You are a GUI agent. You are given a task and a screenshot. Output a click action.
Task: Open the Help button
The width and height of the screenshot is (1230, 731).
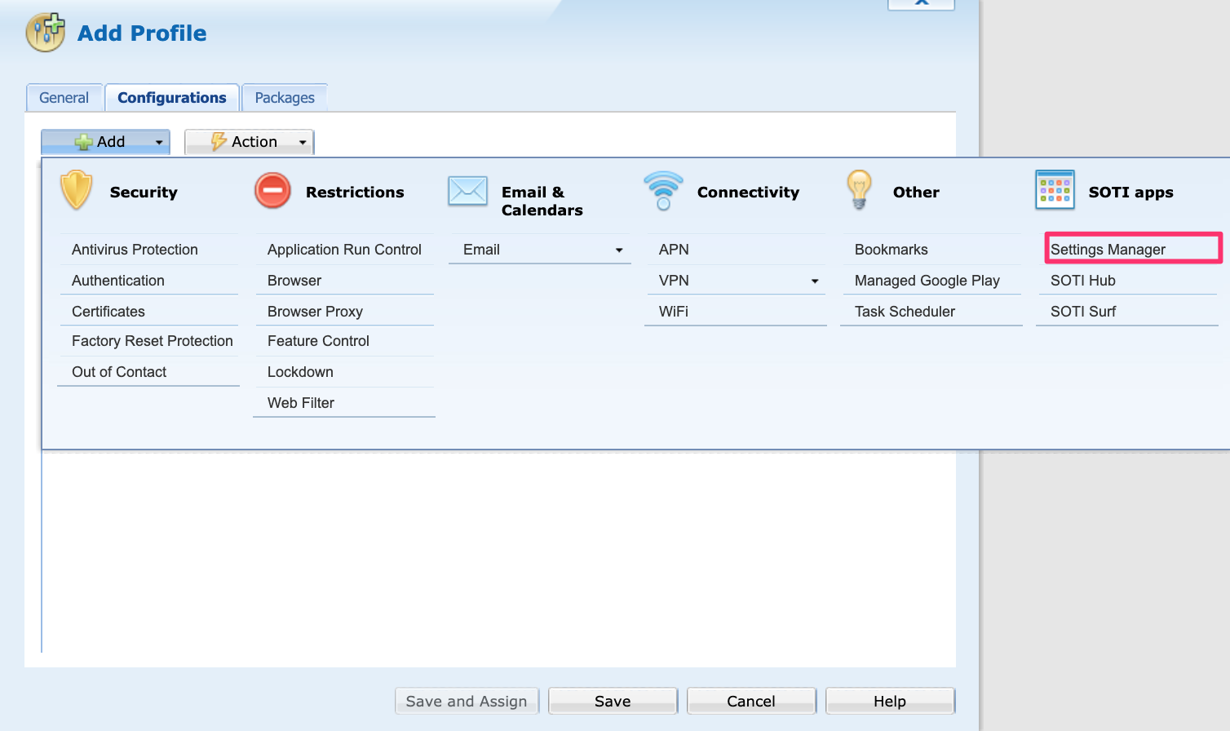pyautogui.click(x=889, y=701)
